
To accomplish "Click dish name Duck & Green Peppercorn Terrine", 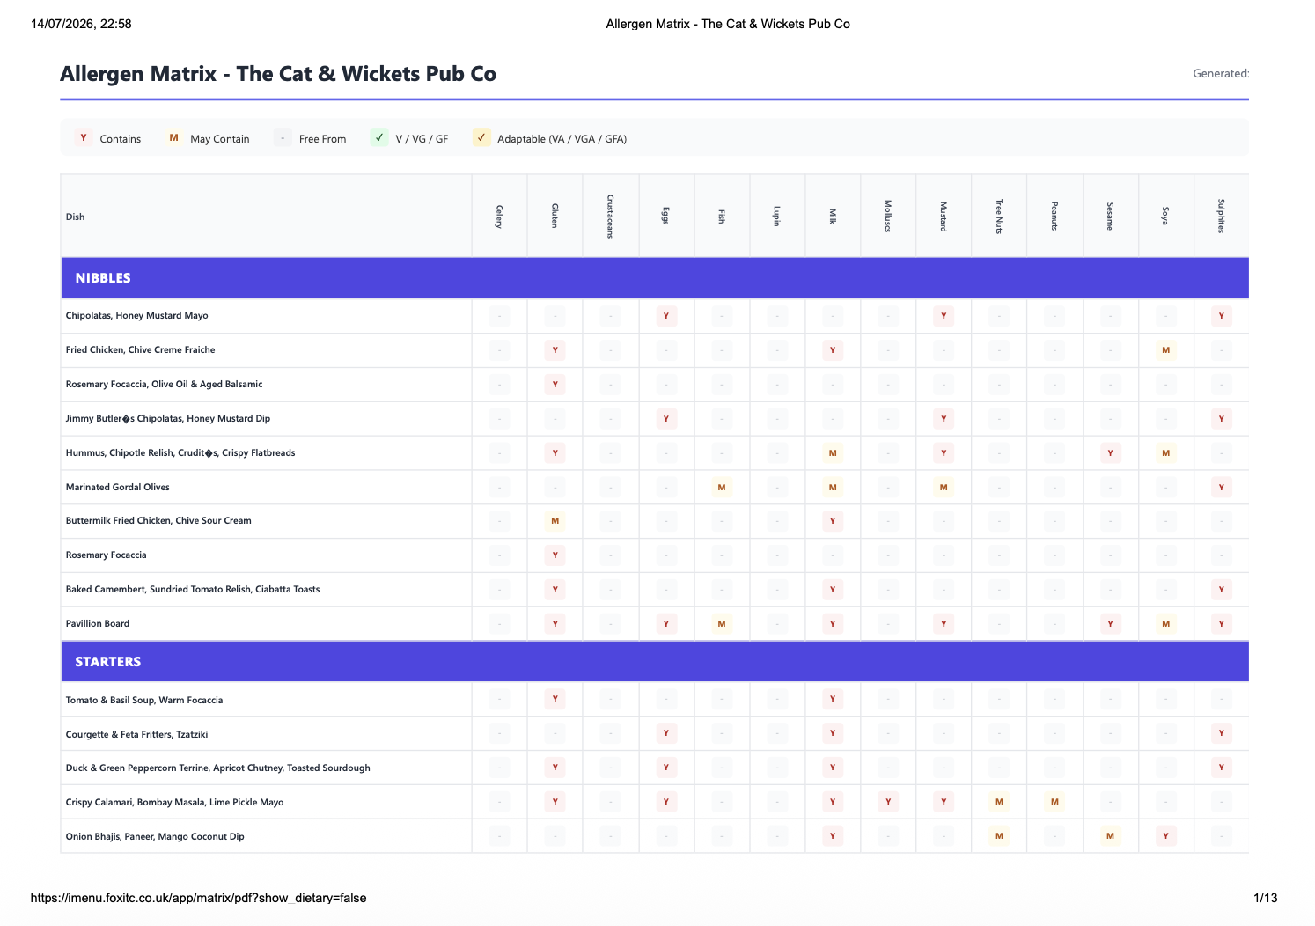I will (x=218, y=768).
